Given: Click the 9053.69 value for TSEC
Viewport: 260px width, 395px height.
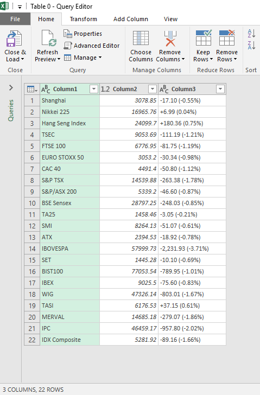Looking at the screenshot, I should point(129,135).
